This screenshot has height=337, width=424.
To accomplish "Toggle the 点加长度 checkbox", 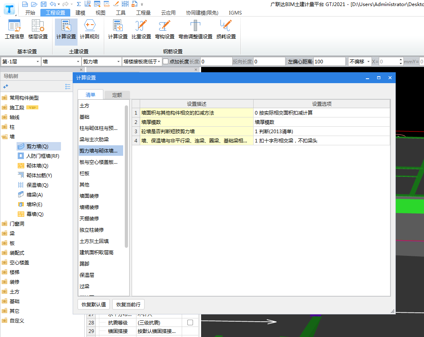I will pyautogui.click(x=166, y=62).
